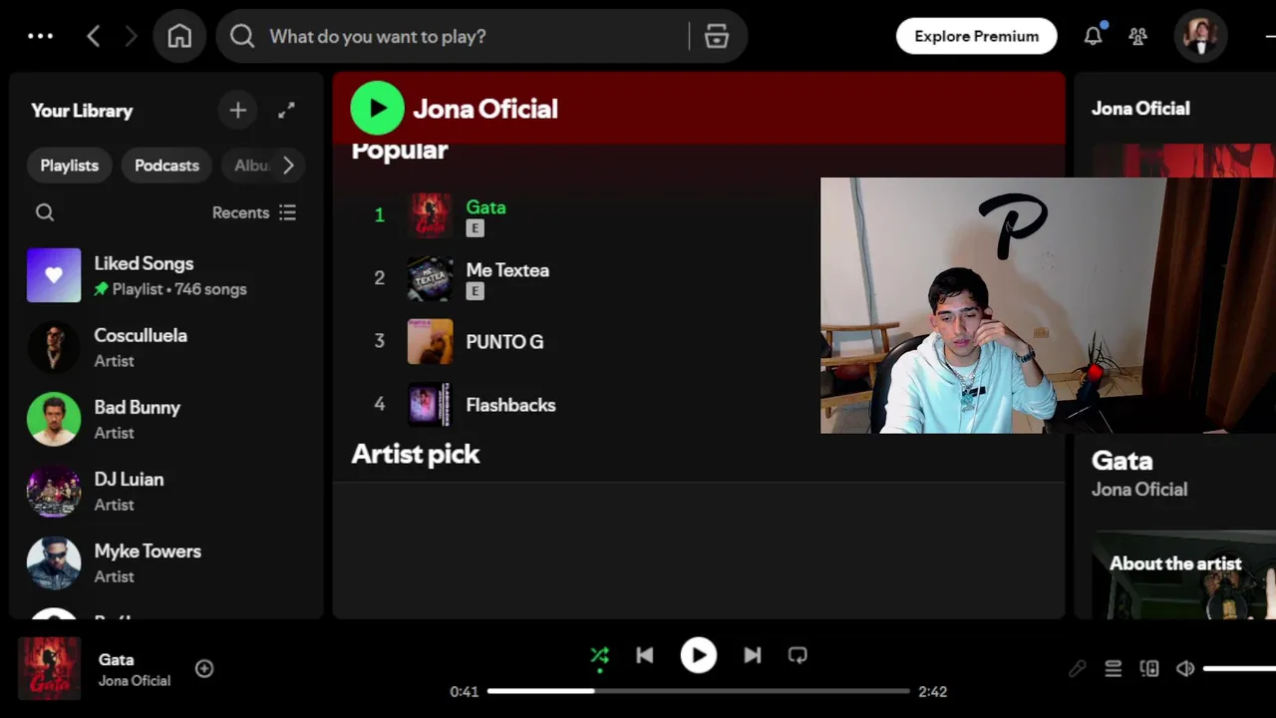Image resolution: width=1276 pixels, height=718 pixels.
Task: Open Bad Bunny artist in library
Action: 165,419
